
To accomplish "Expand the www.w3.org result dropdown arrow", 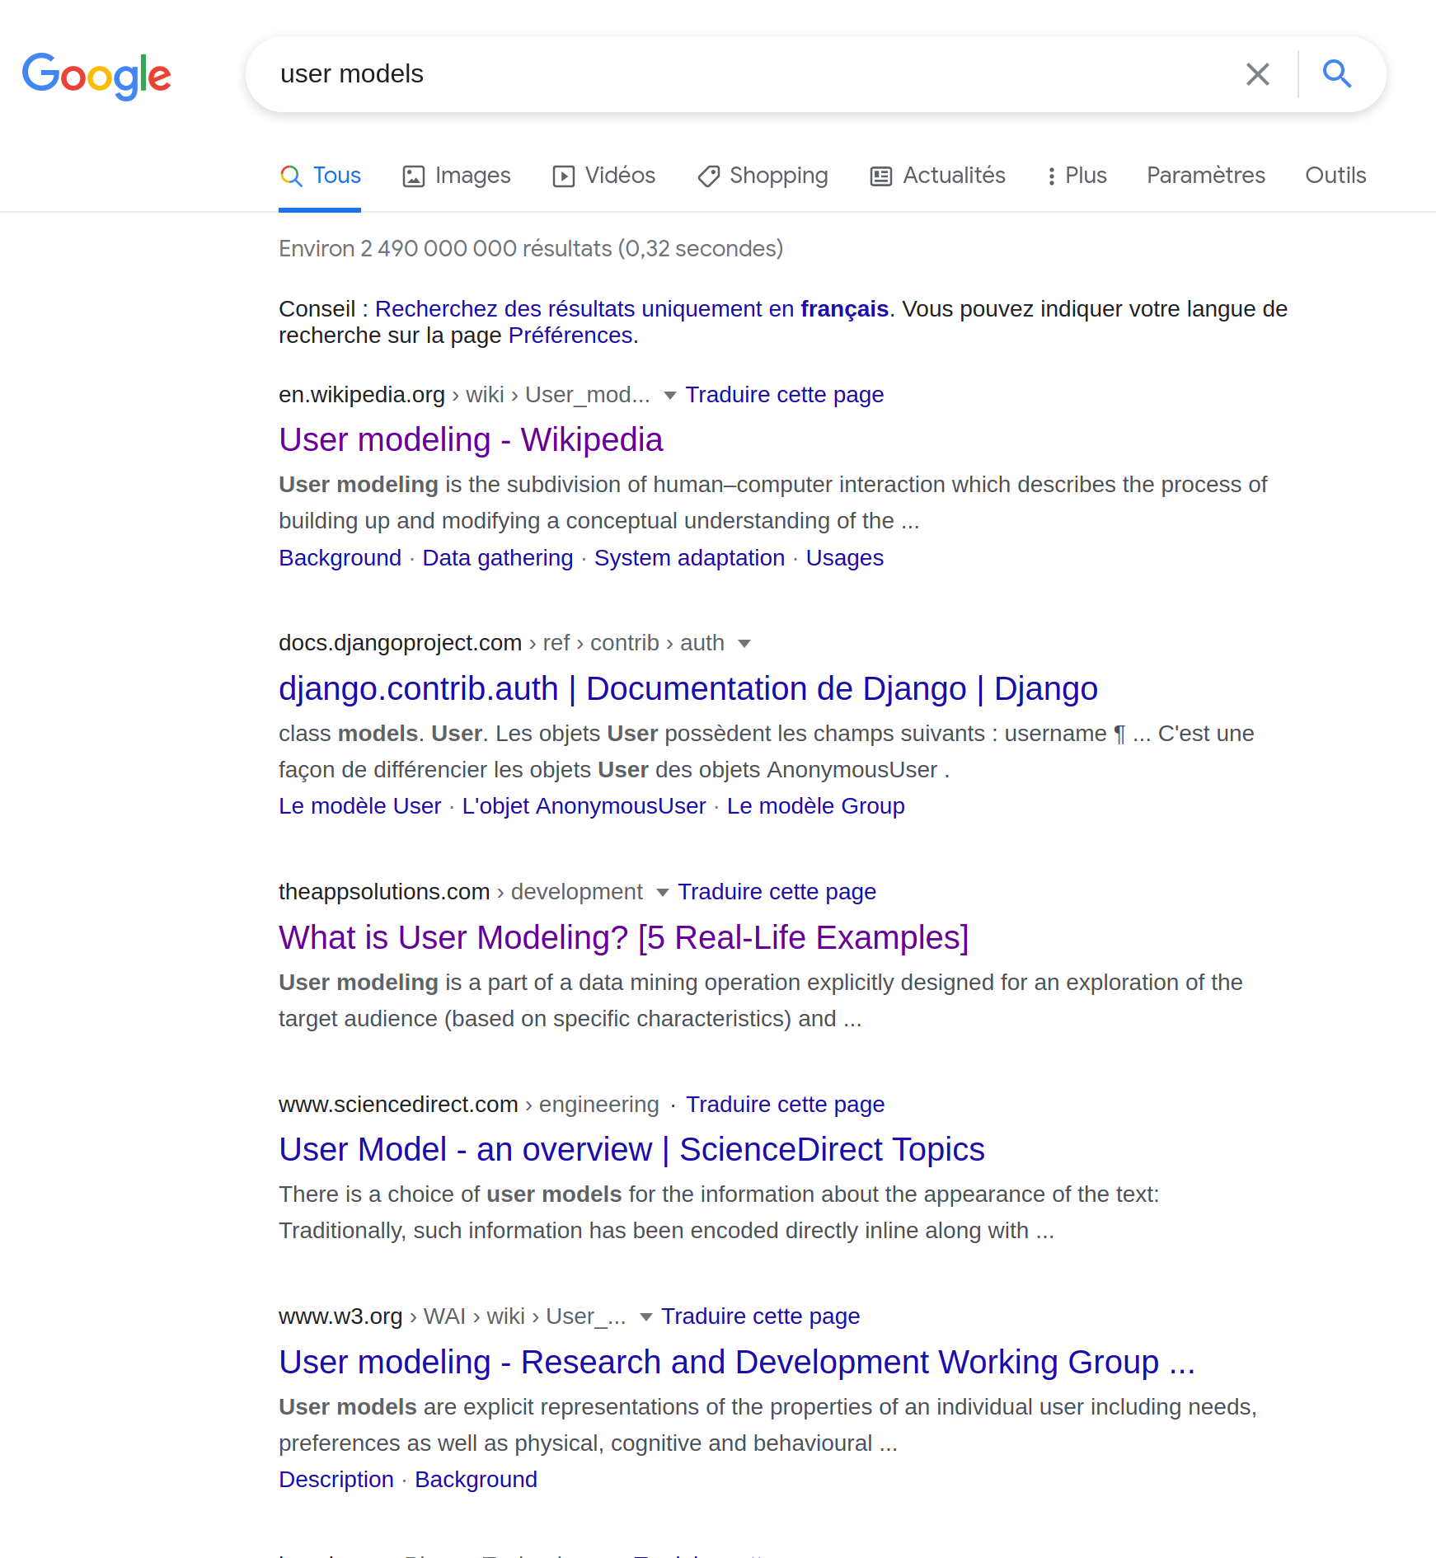I will coord(646,1317).
